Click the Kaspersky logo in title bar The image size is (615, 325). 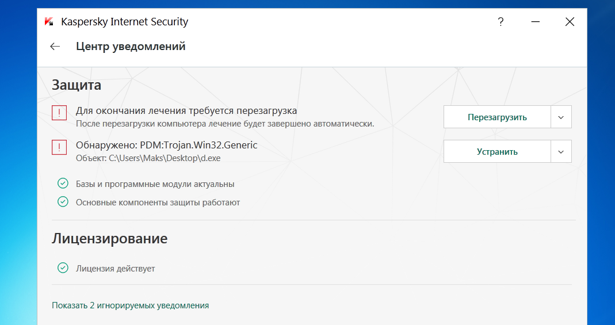(x=49, y=22)
